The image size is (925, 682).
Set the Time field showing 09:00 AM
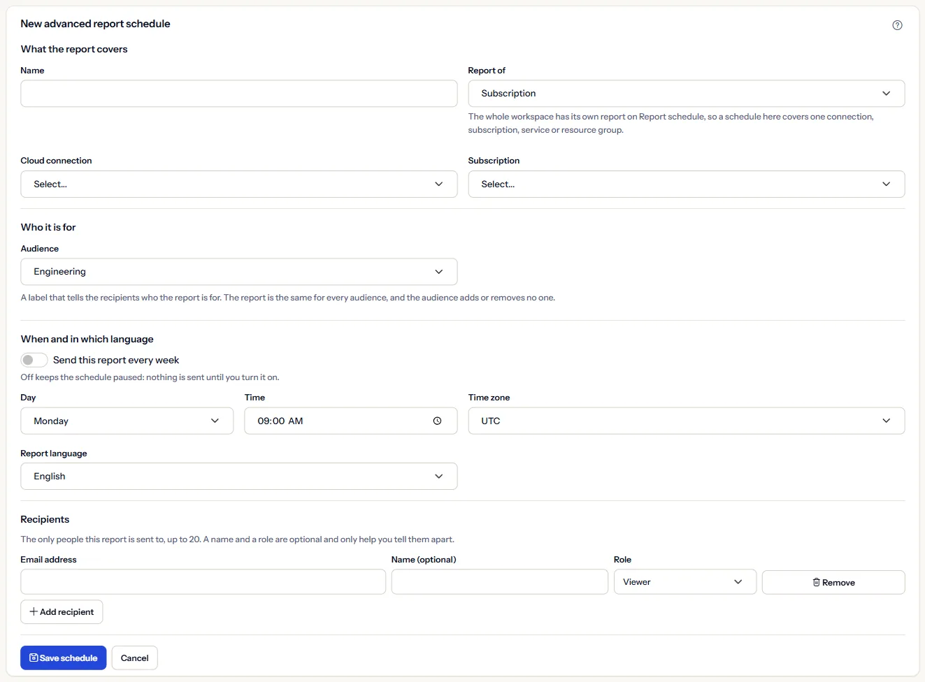tap(351, 421)
